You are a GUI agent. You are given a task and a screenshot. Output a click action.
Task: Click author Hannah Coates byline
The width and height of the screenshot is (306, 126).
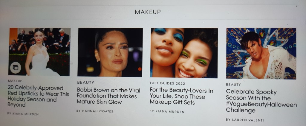tap(95, 111)
